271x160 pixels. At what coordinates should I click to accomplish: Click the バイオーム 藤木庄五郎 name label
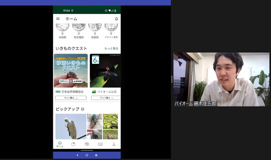click(195, 103)
